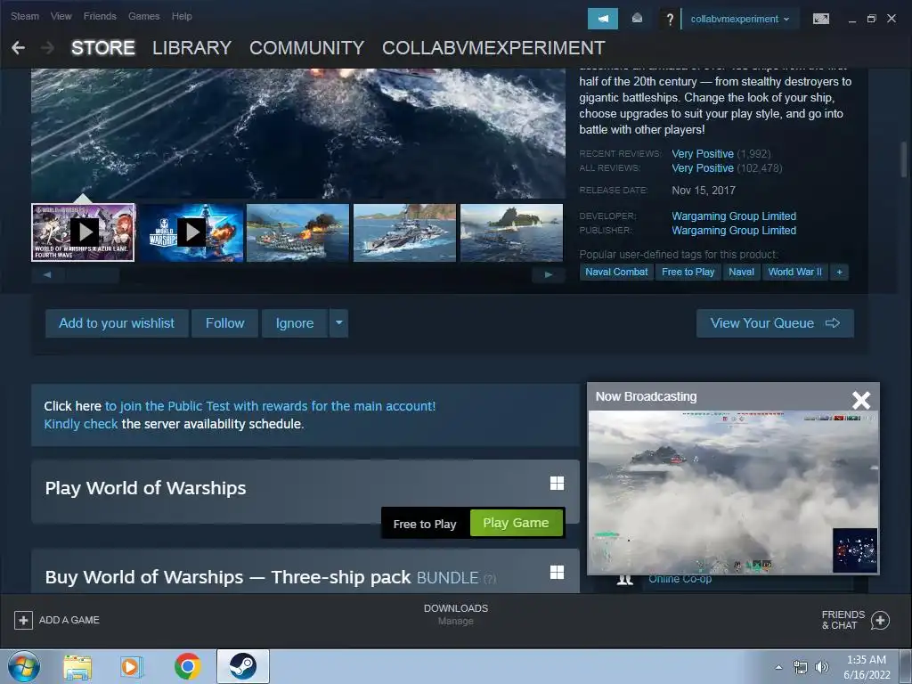Open the COLLABVMEXPERIMENT profile tab
This screenshot has height=684, width=912.
pos(493,48)
